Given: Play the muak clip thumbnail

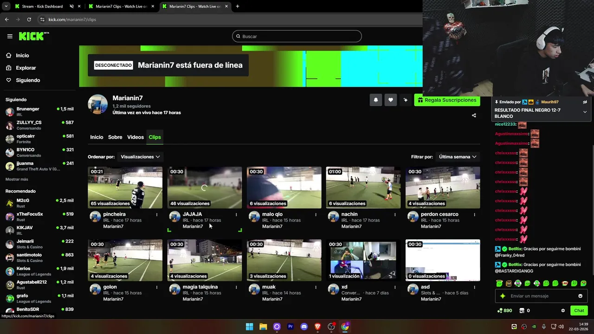Looking at the screenshot, I should click(284, 260).
